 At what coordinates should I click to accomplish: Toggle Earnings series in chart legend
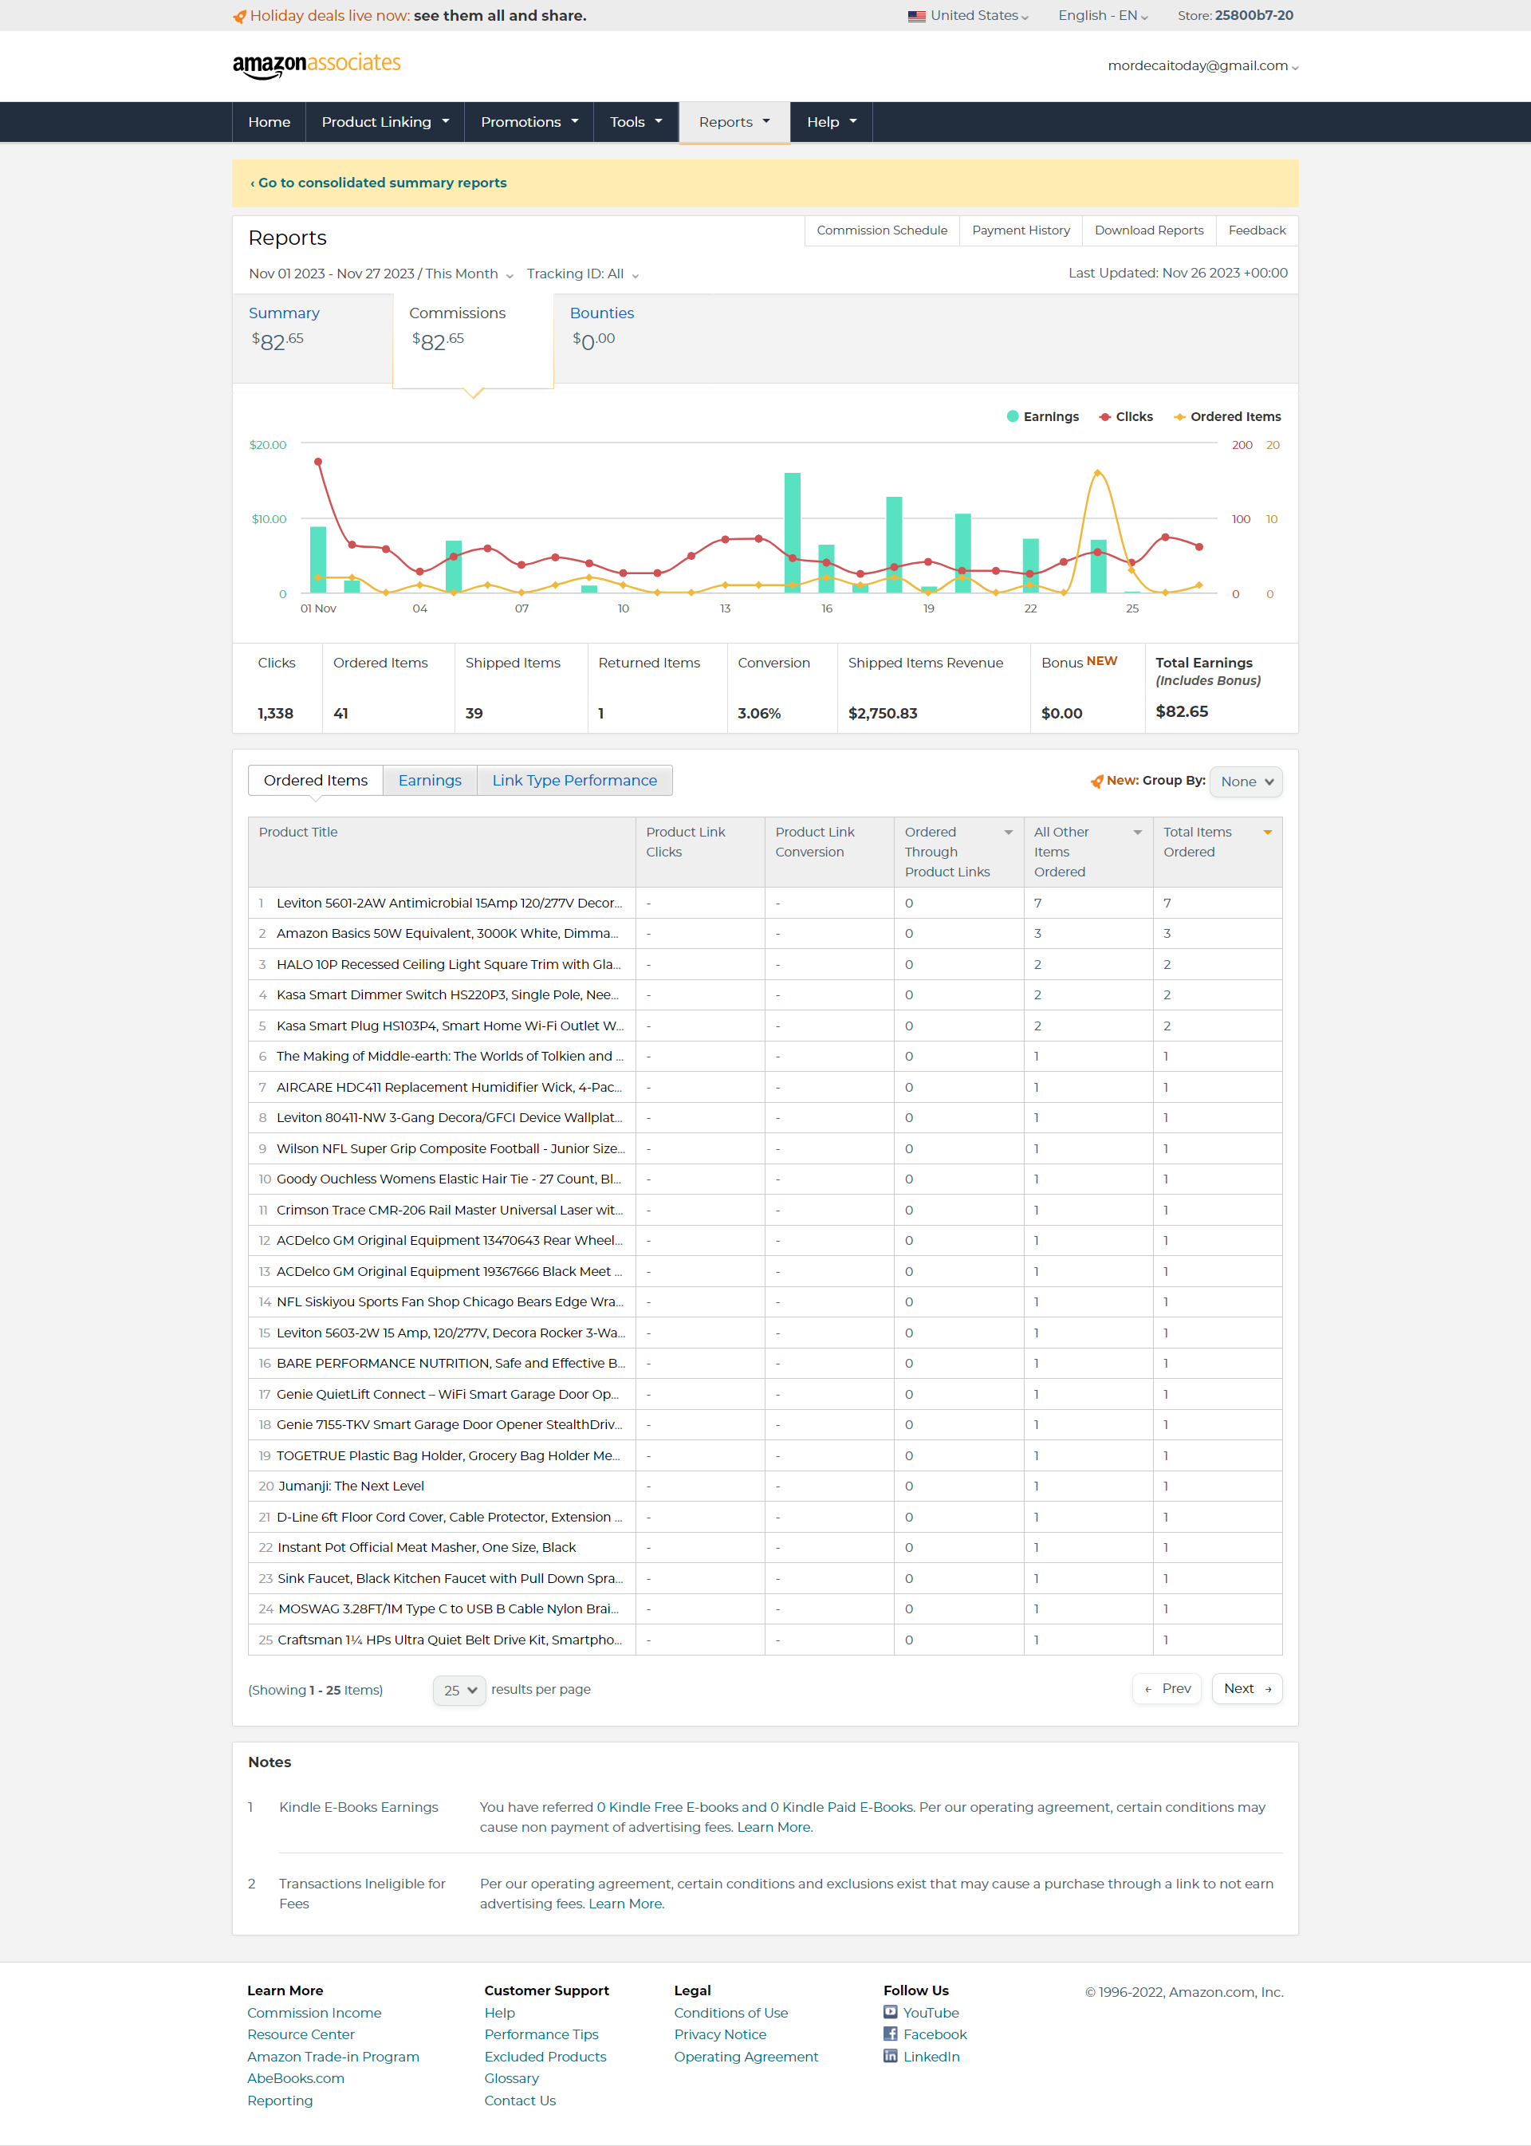click(1043, 417)
